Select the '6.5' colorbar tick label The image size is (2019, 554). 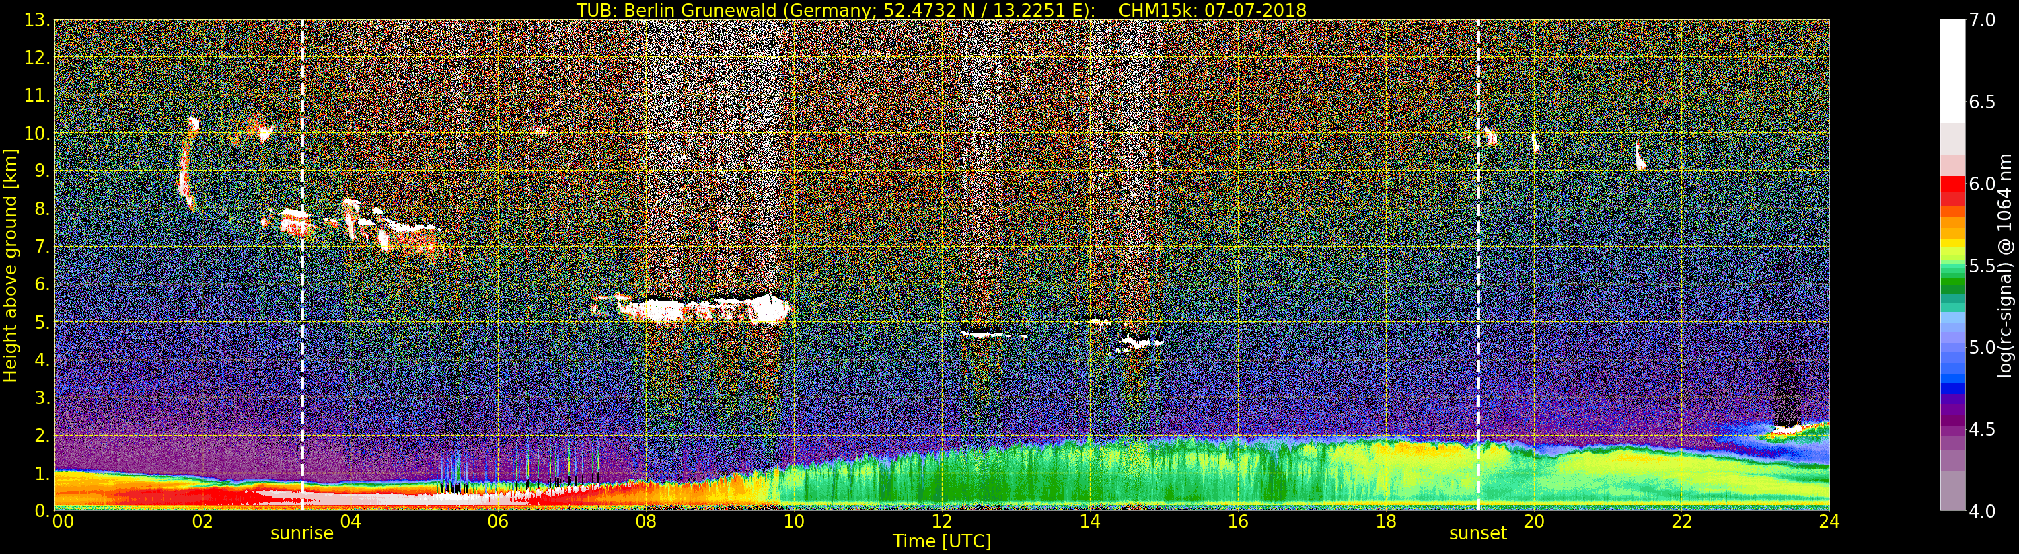[x=1982, y=102]
